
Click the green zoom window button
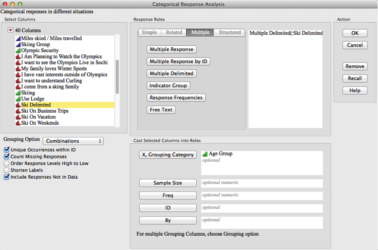click(x=20, y=4)
